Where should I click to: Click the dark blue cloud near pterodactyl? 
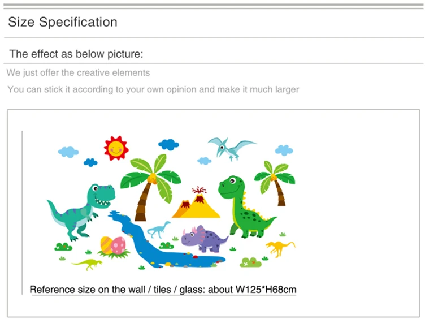(168, 145)
